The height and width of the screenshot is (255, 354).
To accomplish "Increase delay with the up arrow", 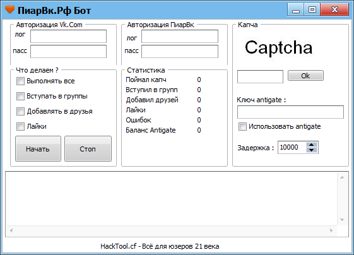I will [312, 145].
